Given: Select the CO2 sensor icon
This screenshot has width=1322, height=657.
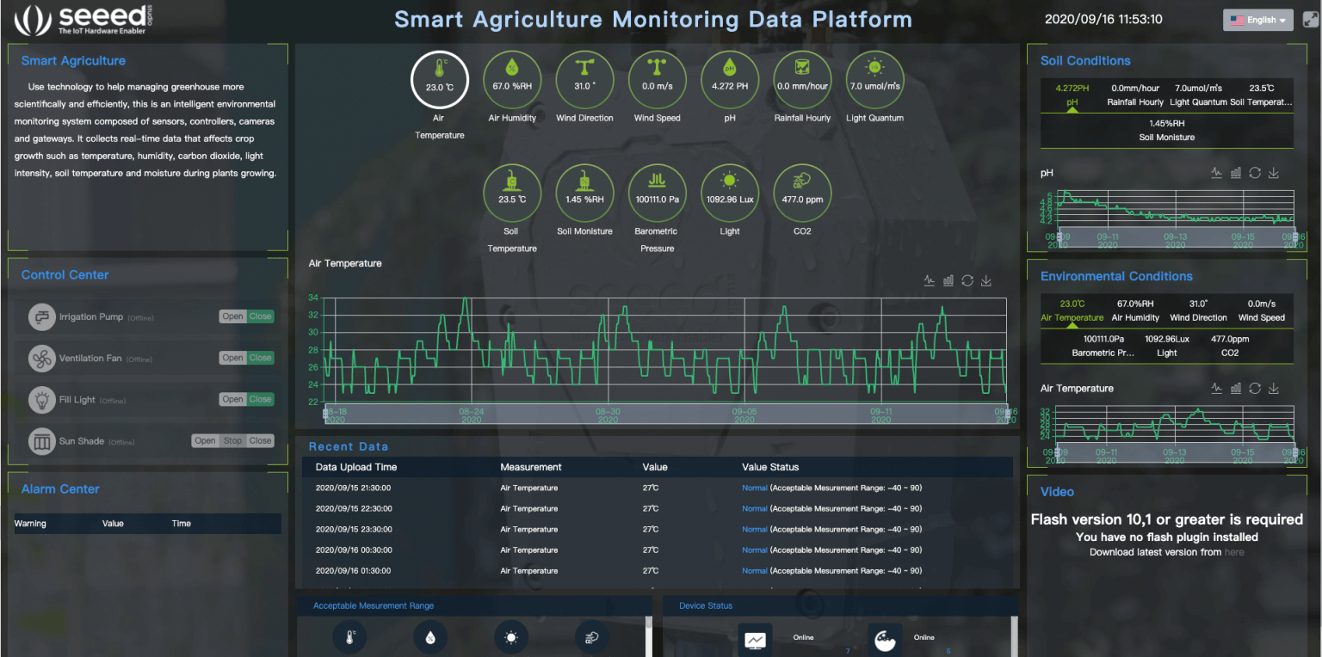Looking at the screenshot, I should 802,193.
